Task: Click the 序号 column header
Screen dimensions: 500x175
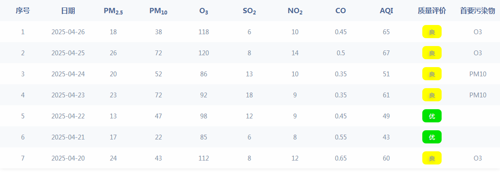Action: click(23, 11)
